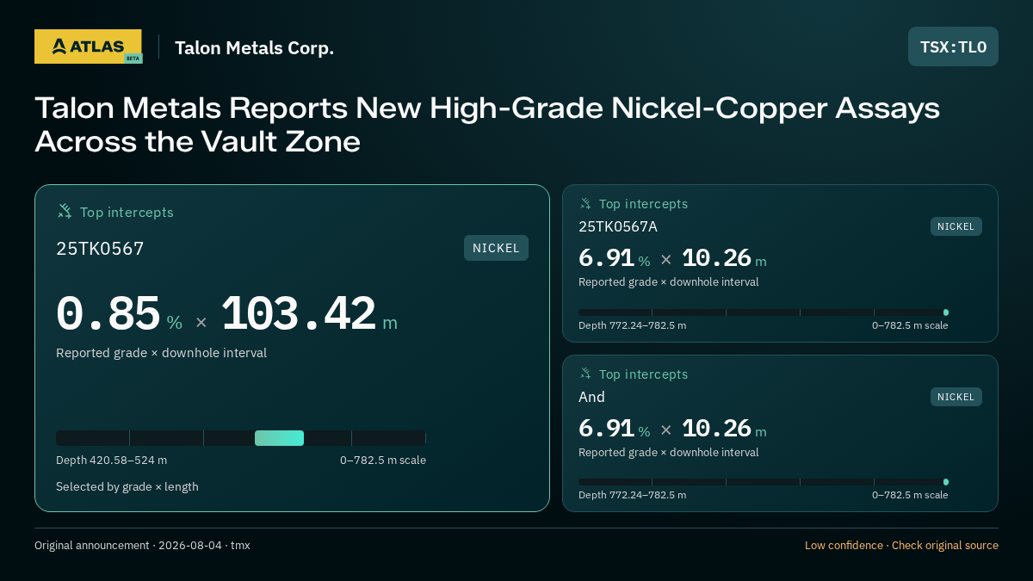Select the And intercept label
This screenshot has width=1033, height=581.
tap(591, 397)
